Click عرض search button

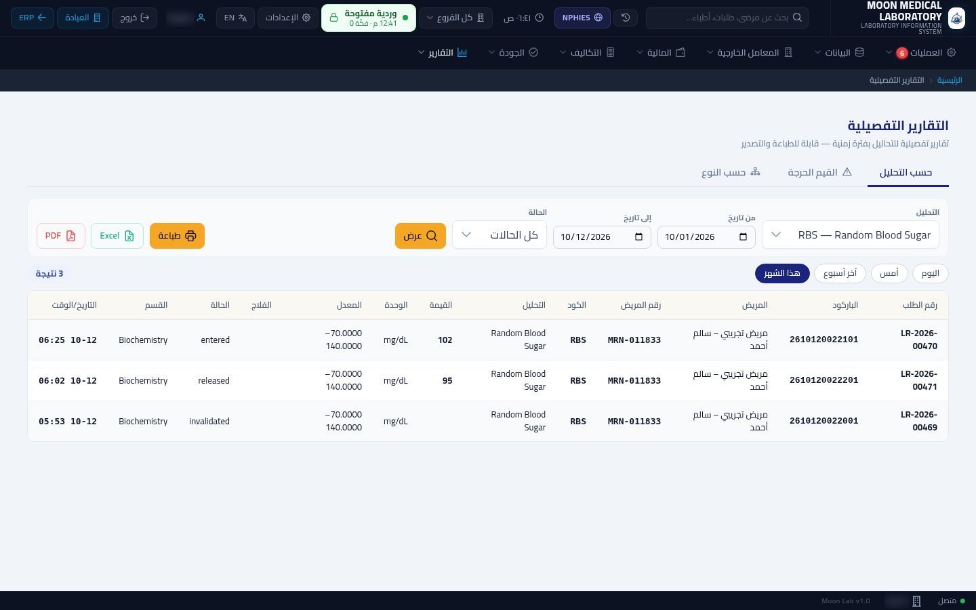tap(420, 236)
